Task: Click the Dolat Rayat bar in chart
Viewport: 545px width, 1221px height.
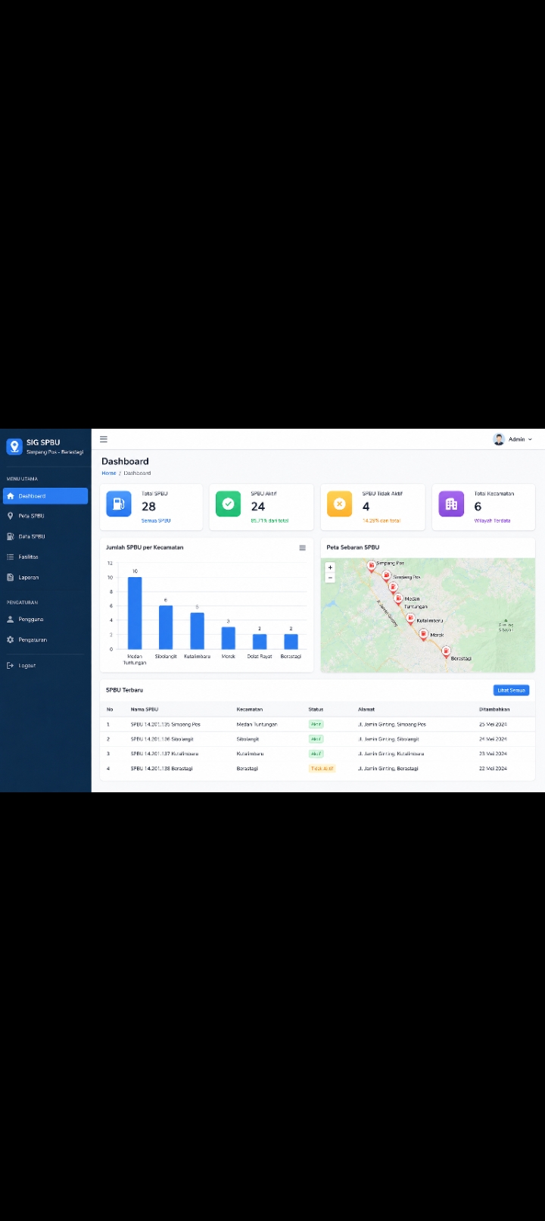Action: [x=260, y=642]
